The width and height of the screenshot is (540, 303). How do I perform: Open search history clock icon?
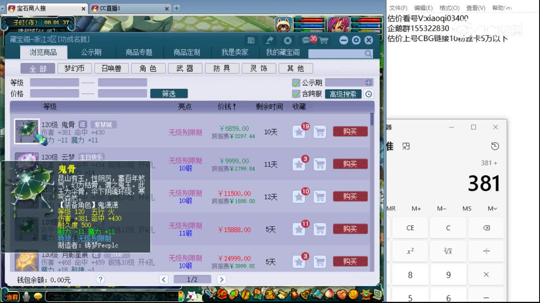point(369,94)
